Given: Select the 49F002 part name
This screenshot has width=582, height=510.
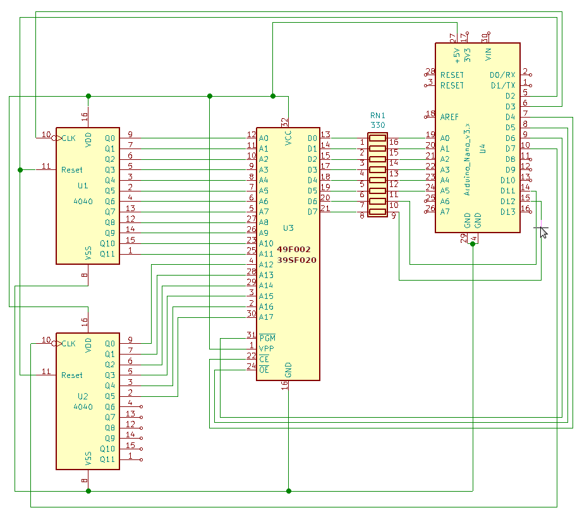Looking at the screenshot, I should 294,250.
